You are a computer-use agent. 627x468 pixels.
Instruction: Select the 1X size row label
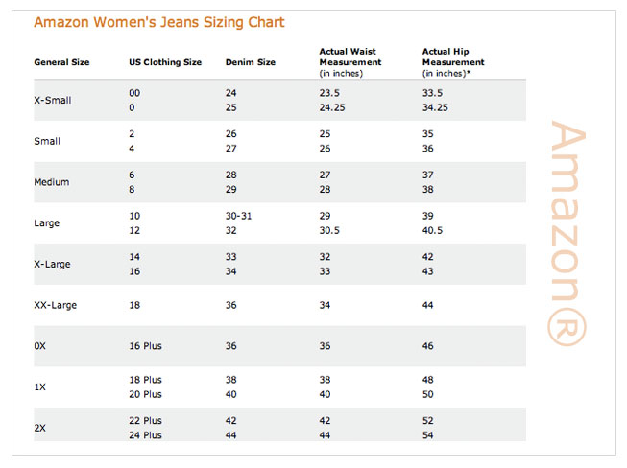[x=40, y=387]
